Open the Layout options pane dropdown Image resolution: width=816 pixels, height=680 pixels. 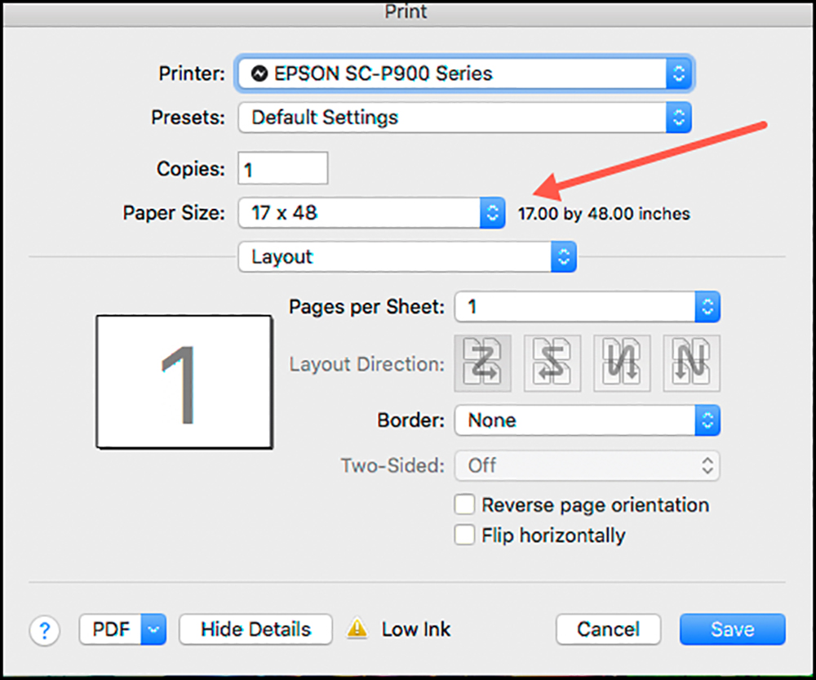[407, 256]
